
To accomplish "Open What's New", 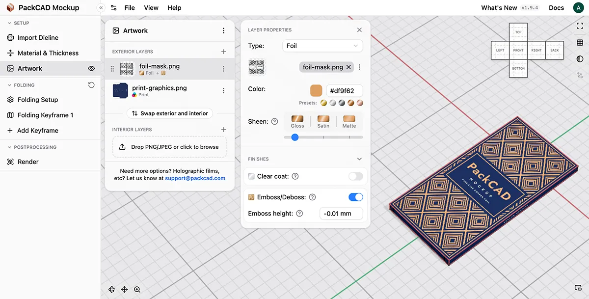I will pos(499,8).
